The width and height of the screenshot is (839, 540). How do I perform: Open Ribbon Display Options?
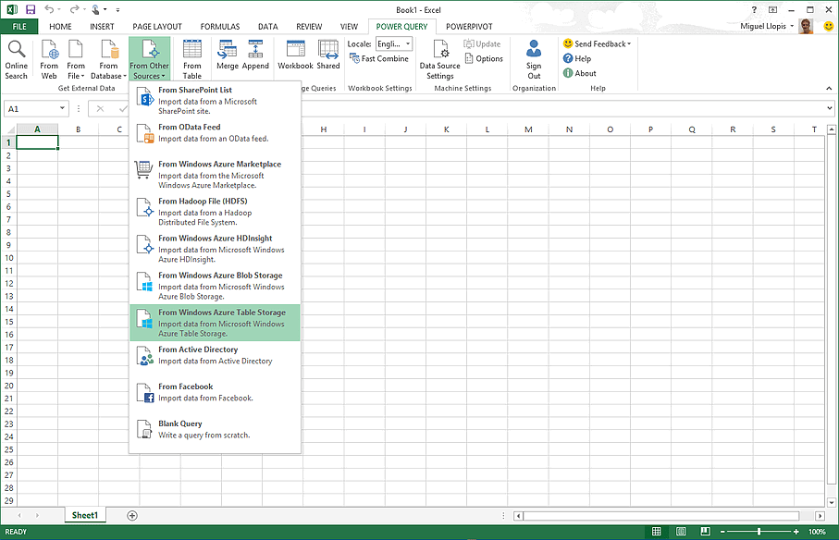click(x=772, y=9)
